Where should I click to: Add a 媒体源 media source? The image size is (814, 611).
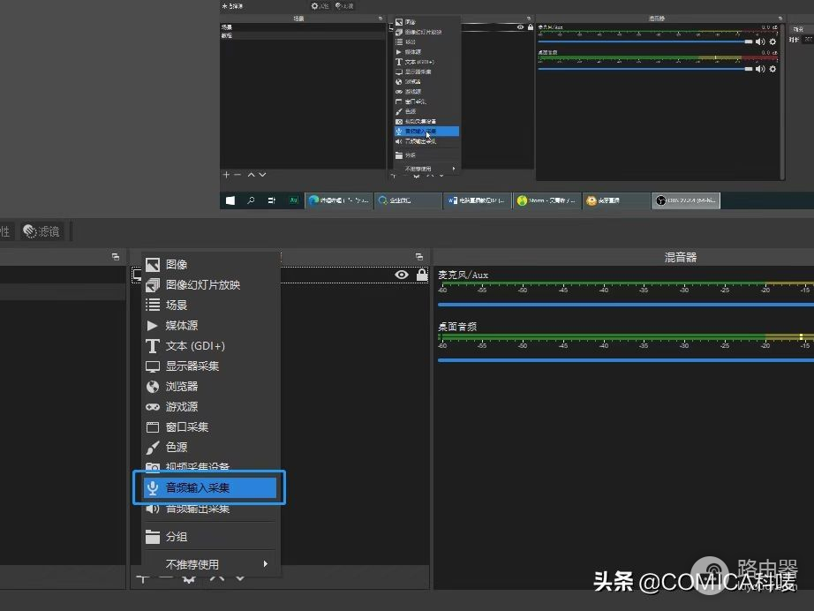pos(182,326)
